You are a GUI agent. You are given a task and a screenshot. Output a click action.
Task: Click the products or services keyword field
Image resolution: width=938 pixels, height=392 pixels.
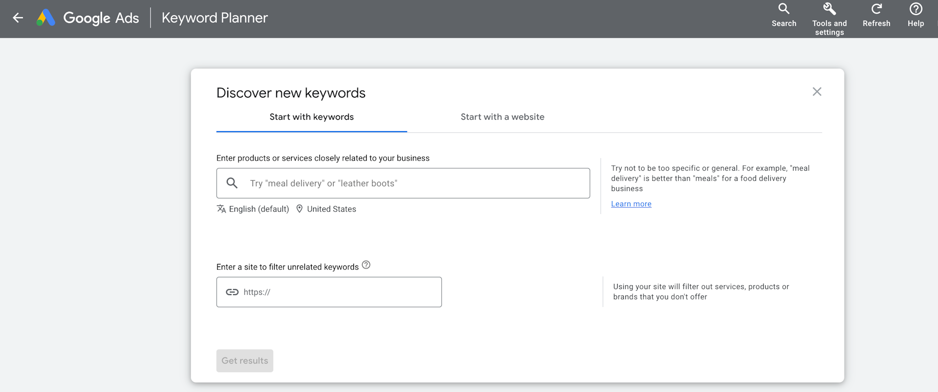click(x=403, y=183)
